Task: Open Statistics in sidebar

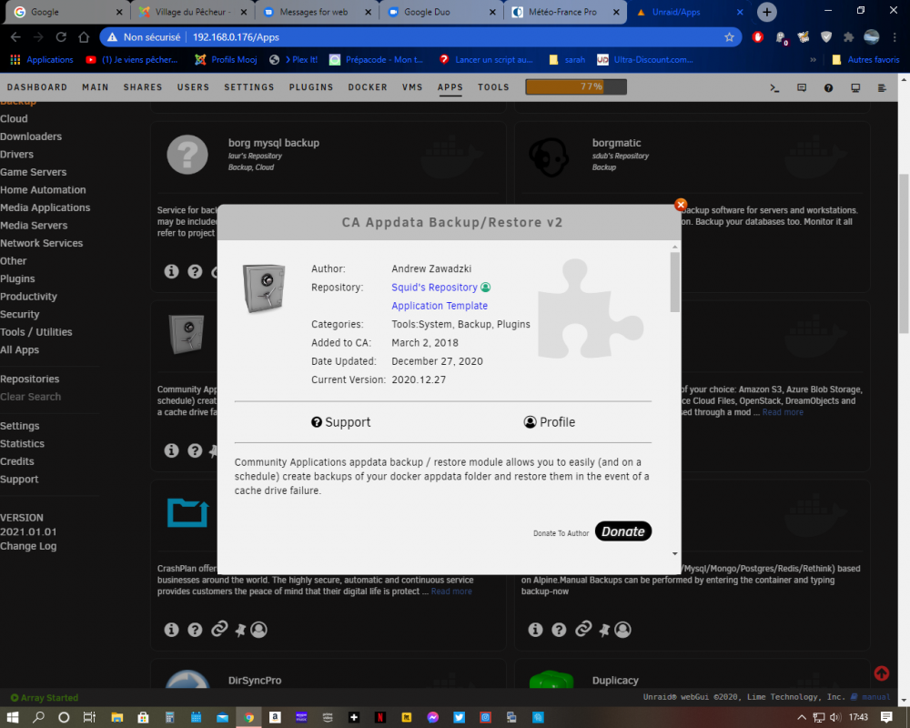Action: (x=22, y=443)
